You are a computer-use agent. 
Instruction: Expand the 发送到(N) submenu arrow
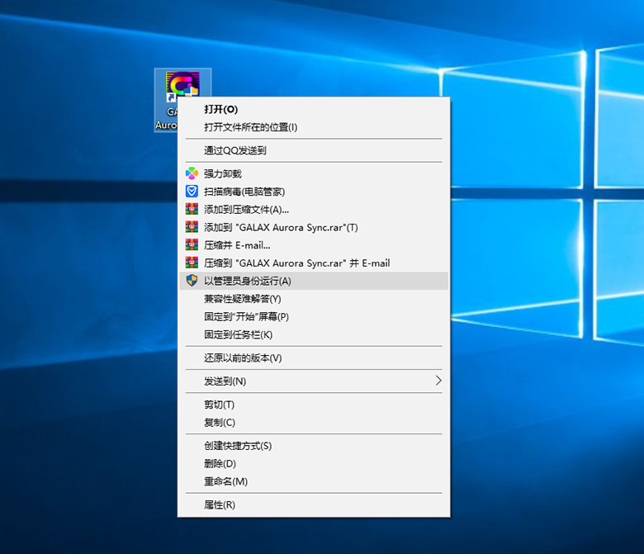438,381
